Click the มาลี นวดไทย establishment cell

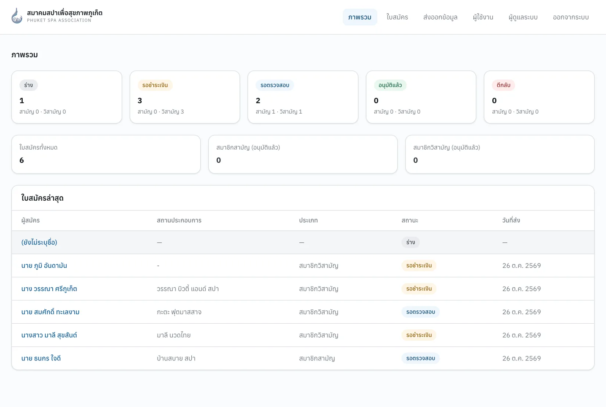(x=173, y=335)
